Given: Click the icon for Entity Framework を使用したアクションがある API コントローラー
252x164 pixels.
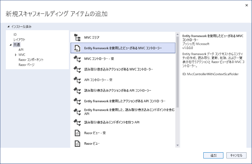Looking at the screenshot, I should [77, 101].
